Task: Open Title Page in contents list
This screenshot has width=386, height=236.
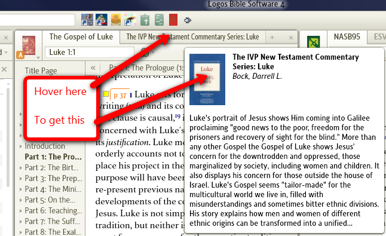Action: (41, 71)
